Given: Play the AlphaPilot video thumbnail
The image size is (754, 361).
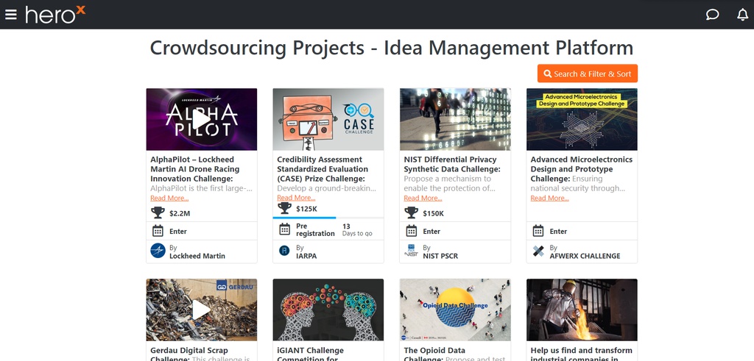Looking at the screenshot, I should click(x=202, y=119).
